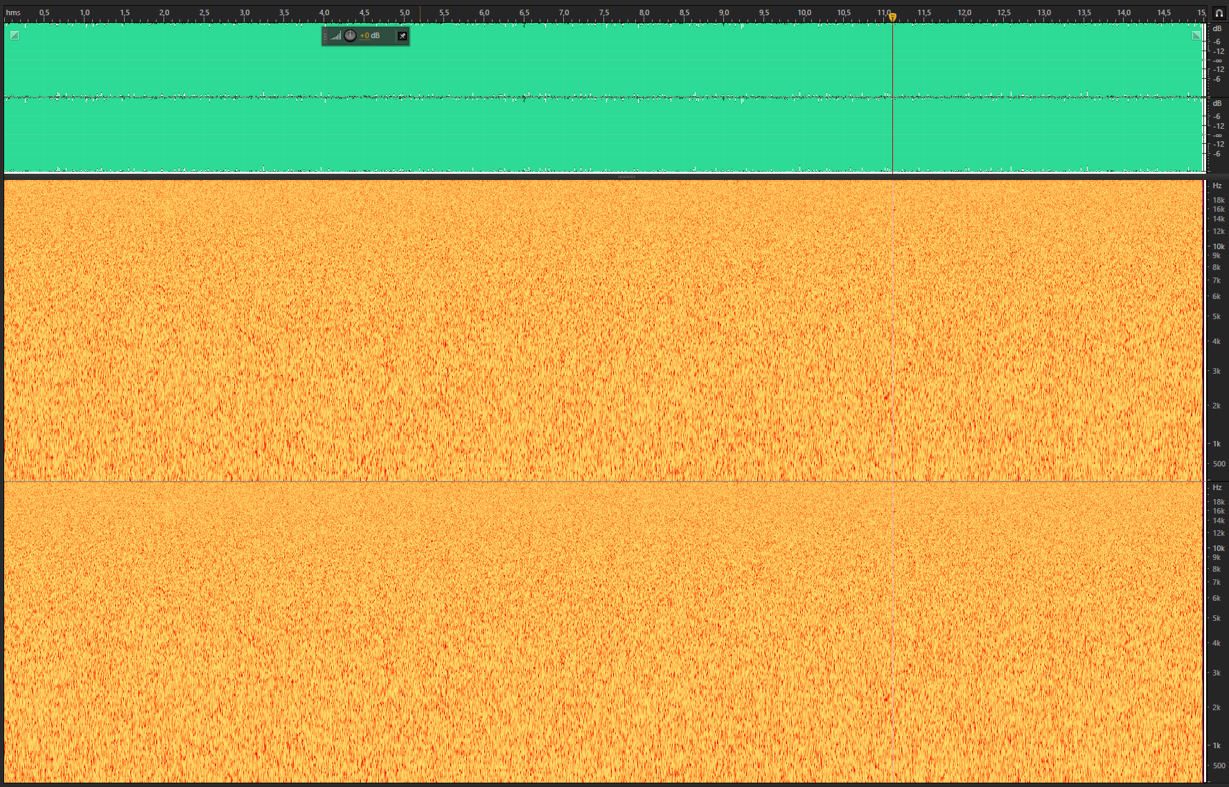Click the +0 dB gain value field
This screenshot has width=1229, height=787.
coord(370,36)
